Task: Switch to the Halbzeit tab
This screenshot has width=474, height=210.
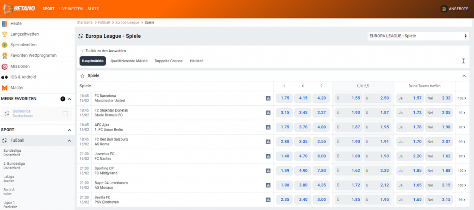Action: tap(197, 61)
